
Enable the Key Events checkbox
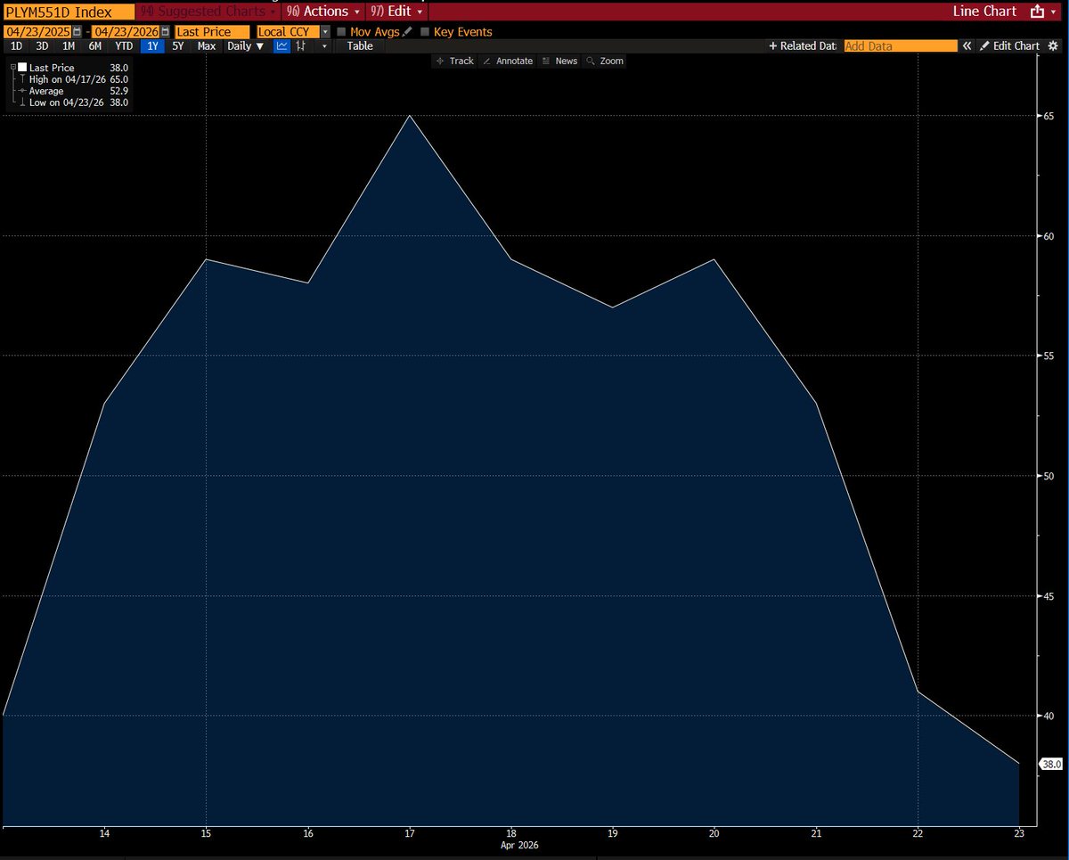coord(424,31)
